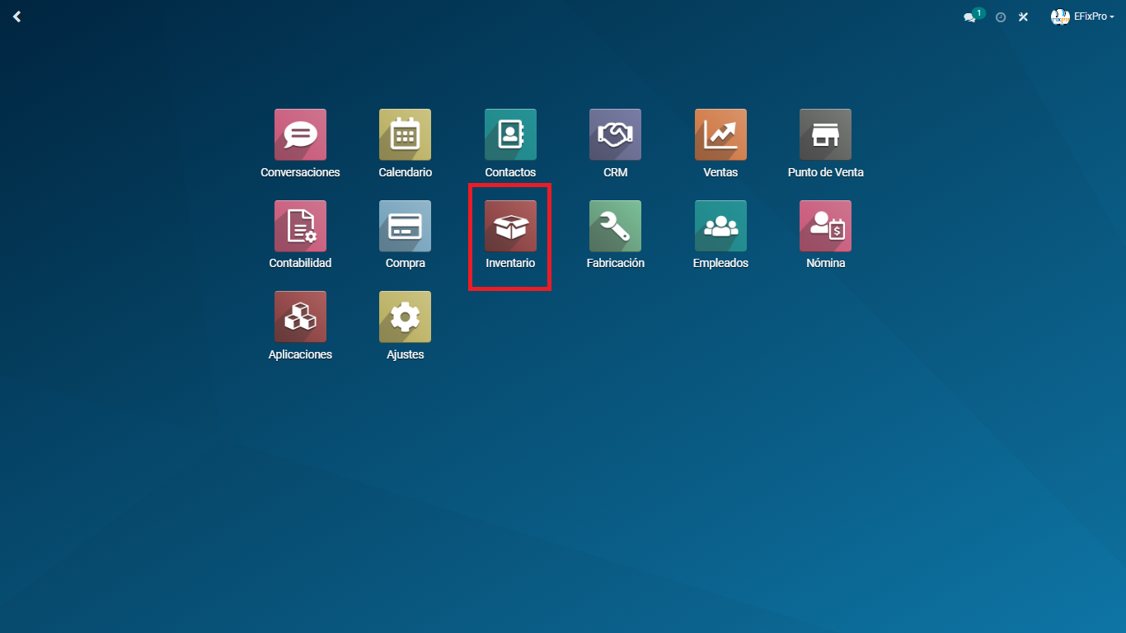This screenshot has width=1126, height=633.
Task: Launch the Calendario app
Action: tap(405, 135)
